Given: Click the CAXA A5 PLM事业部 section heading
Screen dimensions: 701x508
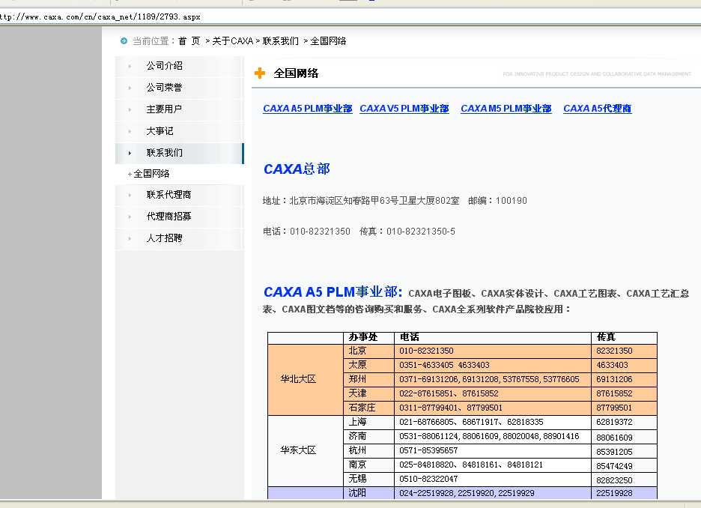Looking at the screenshot, I should 333,292.
